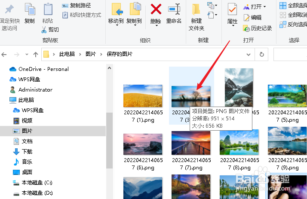The image size is (307, 199).
Task: Open 文档 in the navigation pane
Action: (x=23, y=141)
